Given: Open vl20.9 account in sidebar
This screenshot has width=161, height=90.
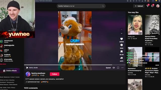Looking at the screenshot, I should point(6,51).
